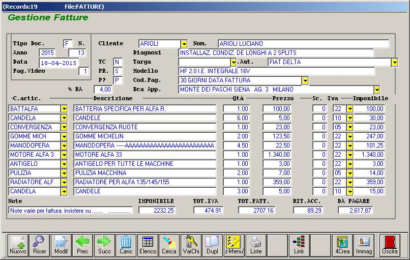Click the RIT.ACC. field 89.29
The height and width of the screenshot is (260, 410).
pyautogui.click(x=308, y=210)
